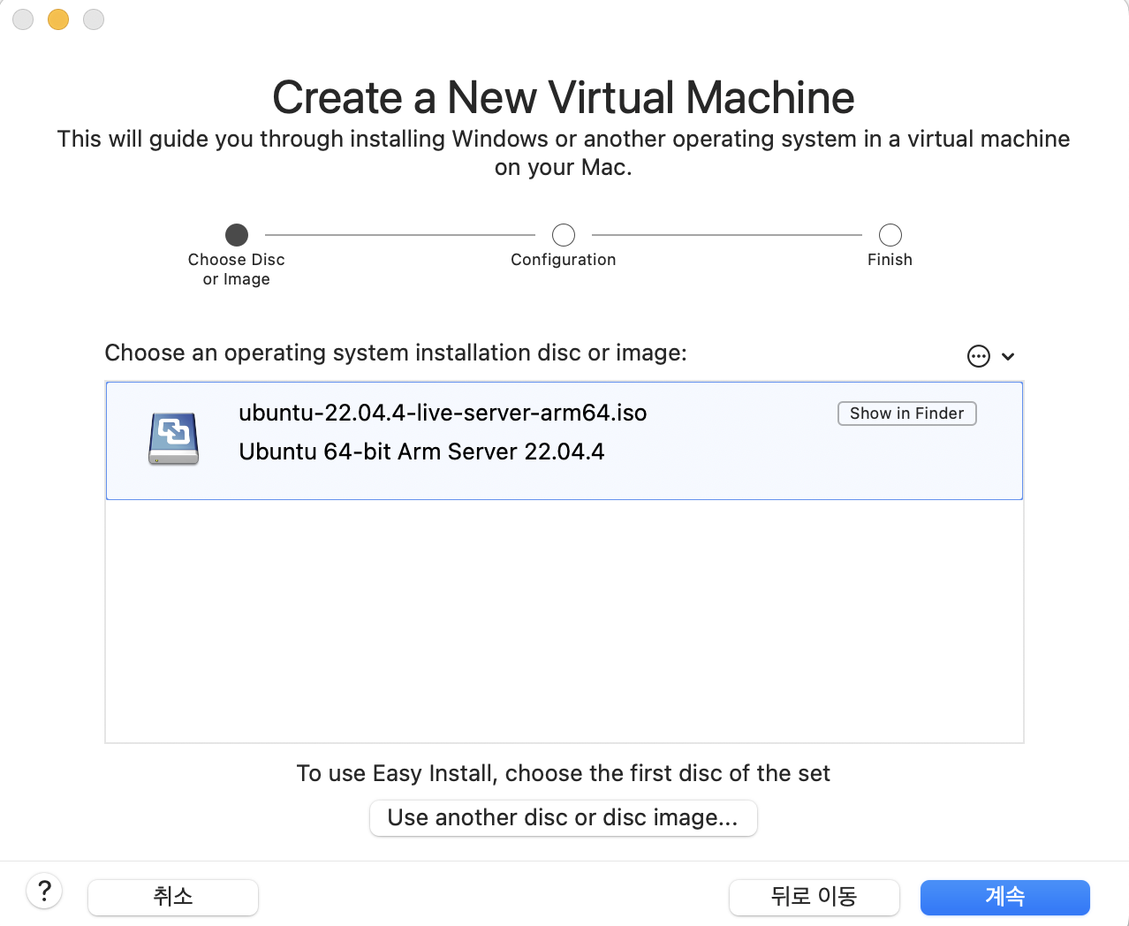Expand the chevron next to options icon

(1008, 357)
